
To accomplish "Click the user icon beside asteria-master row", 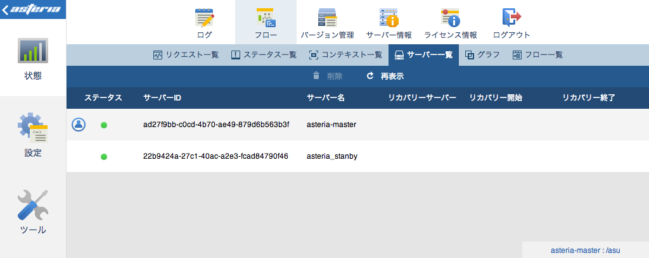I will tap(79, 125).
